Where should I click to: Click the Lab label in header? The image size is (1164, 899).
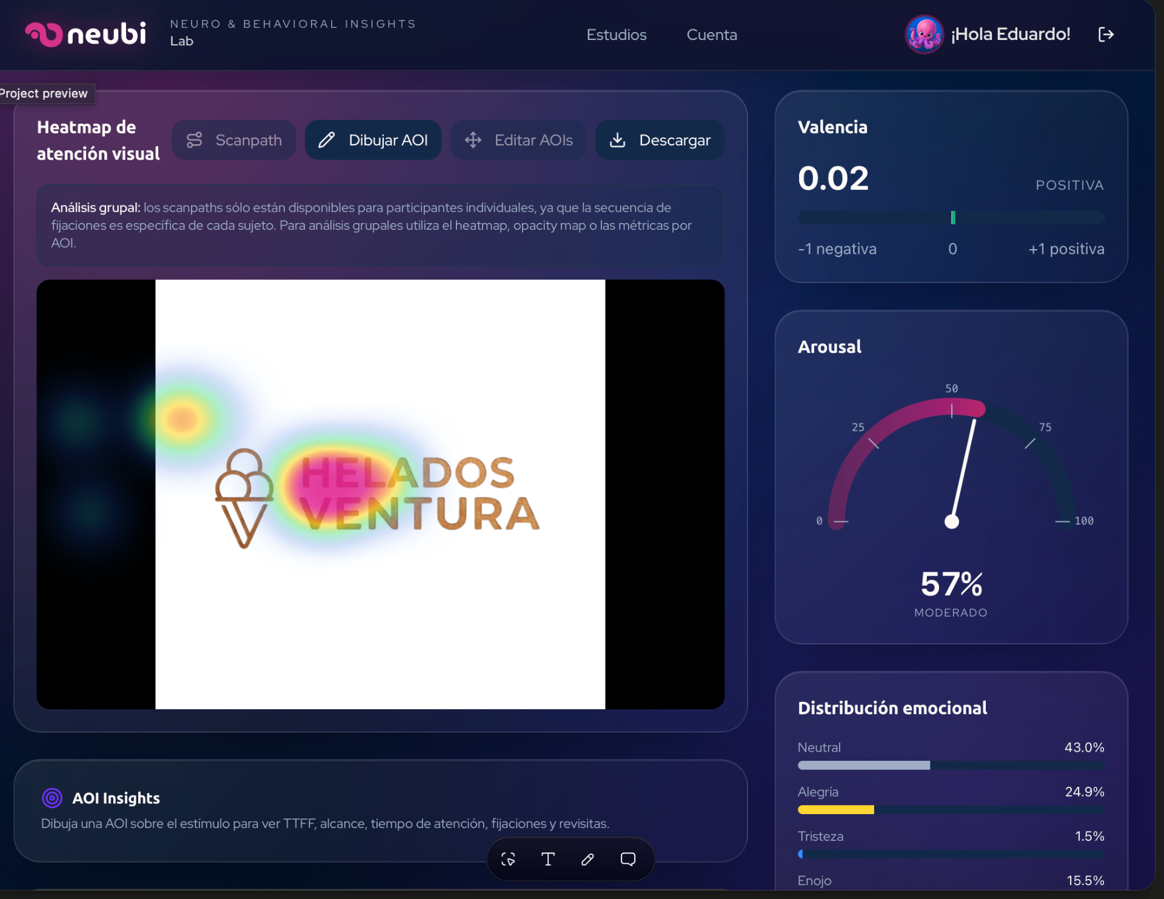click(x=181, y=41)
